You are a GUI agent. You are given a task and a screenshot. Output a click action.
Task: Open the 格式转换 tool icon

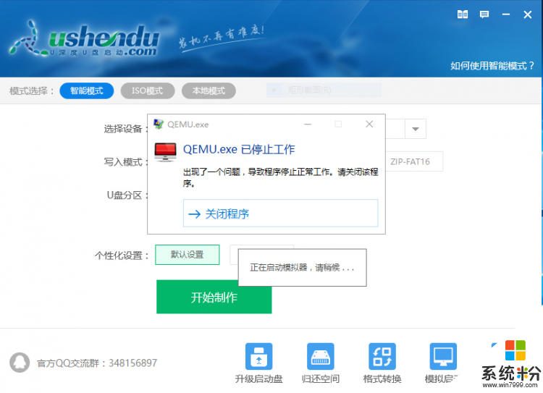pos(382,356)
